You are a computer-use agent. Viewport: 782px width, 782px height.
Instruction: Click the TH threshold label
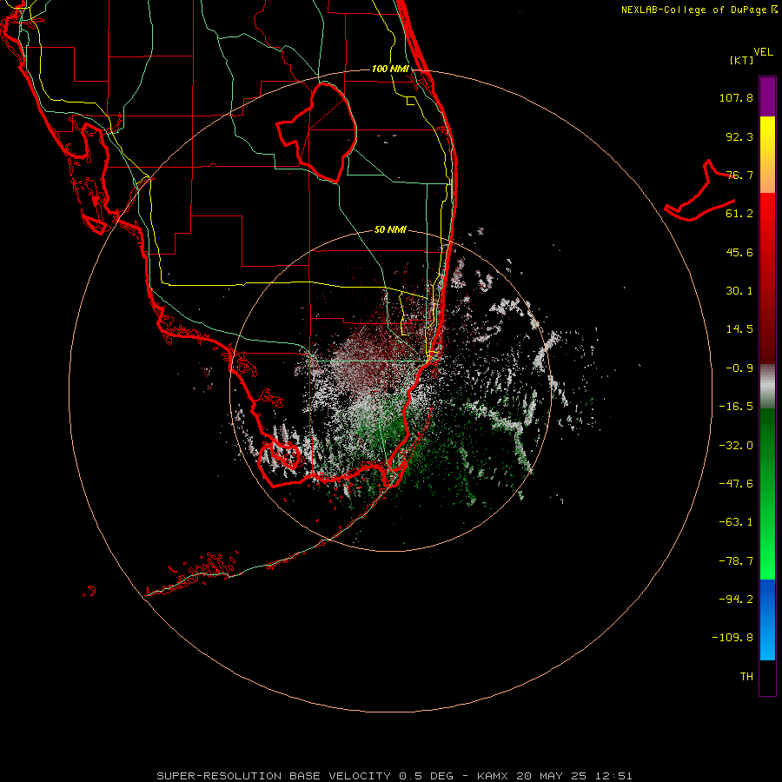(x=746, y=677)
